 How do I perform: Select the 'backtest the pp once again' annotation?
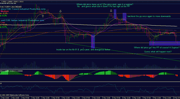click(149, 16)
